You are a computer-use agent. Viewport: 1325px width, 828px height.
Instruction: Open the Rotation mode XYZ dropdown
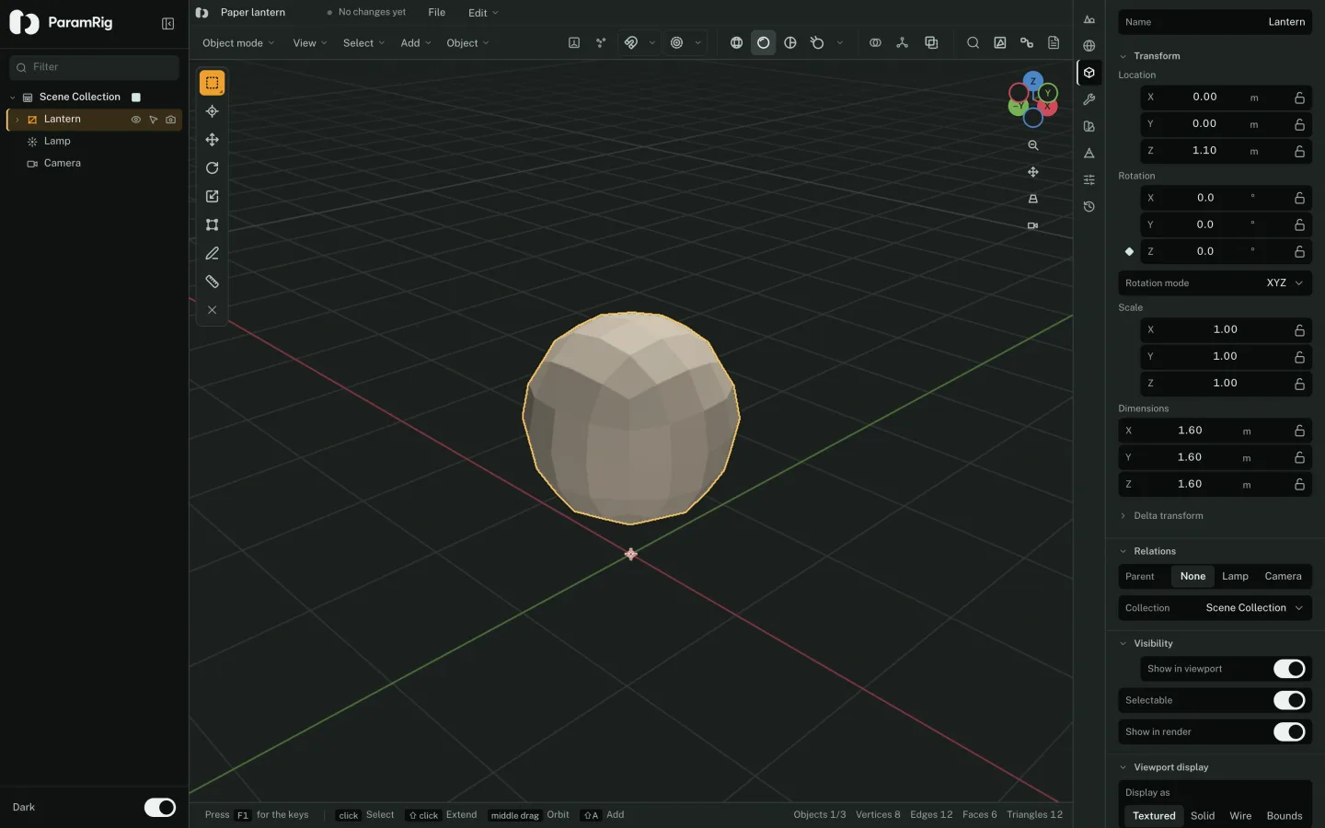tap(1215, 283)
